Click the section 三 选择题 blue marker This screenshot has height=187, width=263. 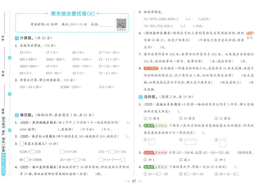point(140,97)
